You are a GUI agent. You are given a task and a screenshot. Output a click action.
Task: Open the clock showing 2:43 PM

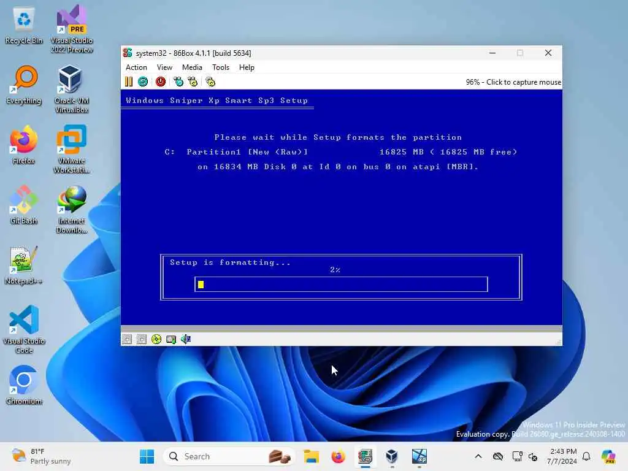point(562,456)
